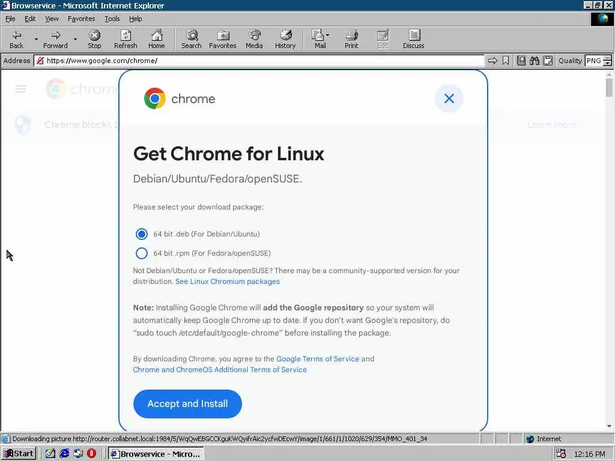Show the History pane
Viewport: 615px width, 461px height.
tap(285, 39)
